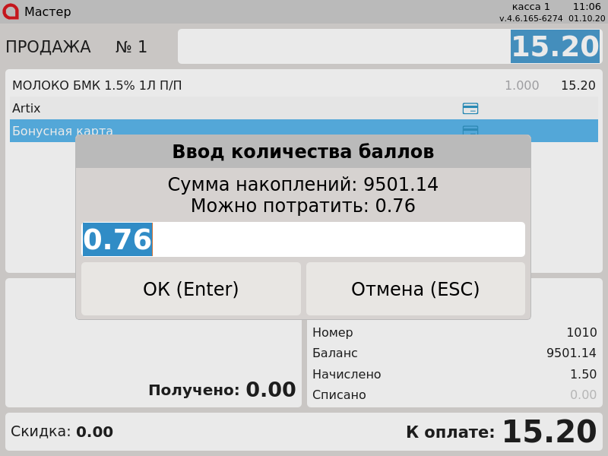Select the Artix card row
Viewport: 608px width, 456px height.
(228, 109)
